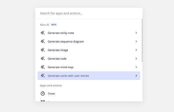Click the vertical scrollbar in the actions list

(x=142, y=40)
